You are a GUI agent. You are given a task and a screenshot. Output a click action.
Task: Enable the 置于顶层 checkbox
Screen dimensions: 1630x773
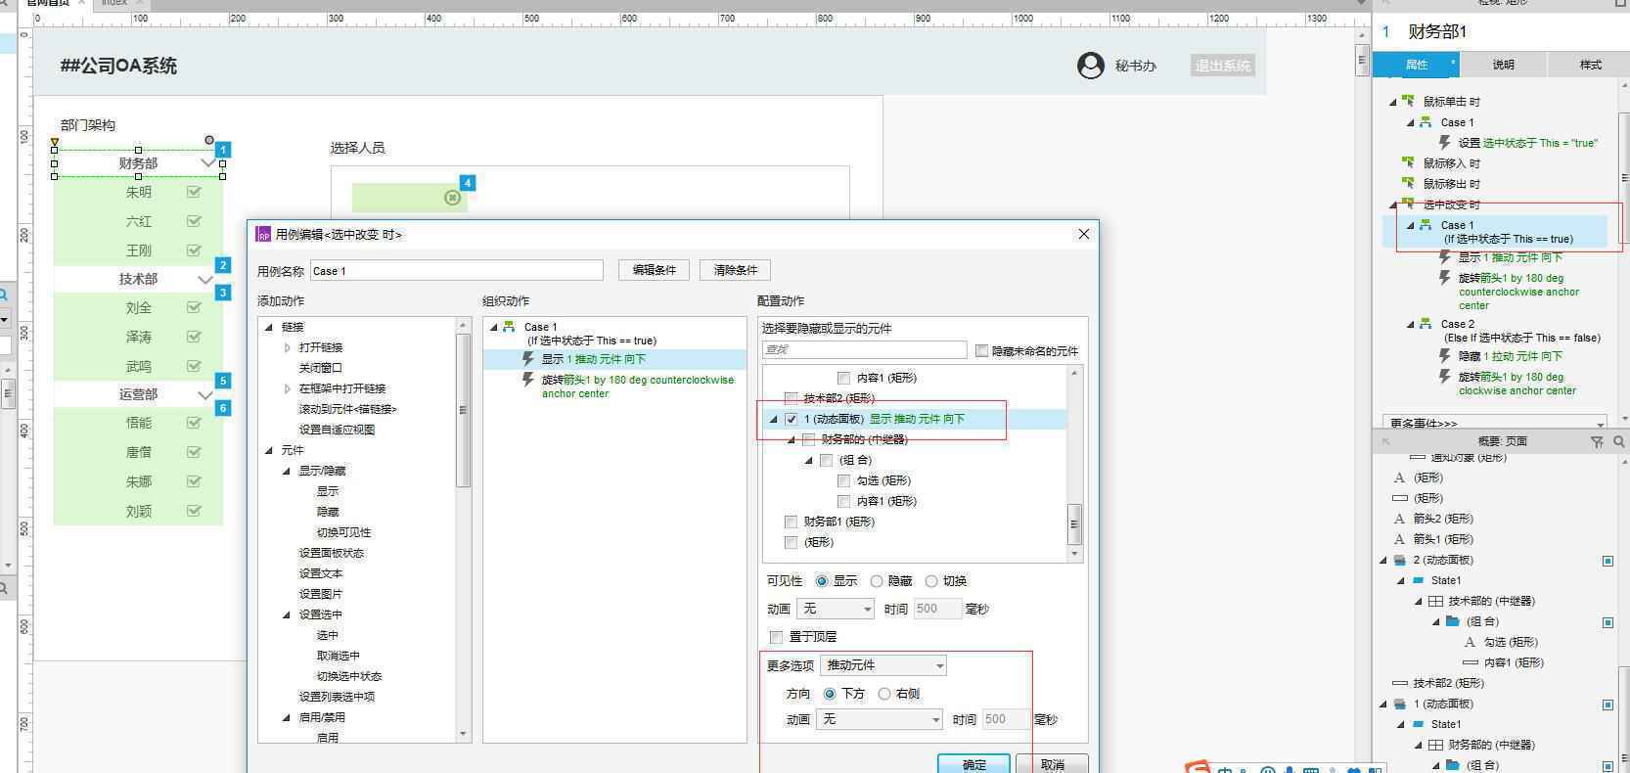(776, 637)
